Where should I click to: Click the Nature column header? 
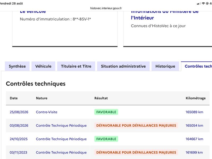pos(42,98)
